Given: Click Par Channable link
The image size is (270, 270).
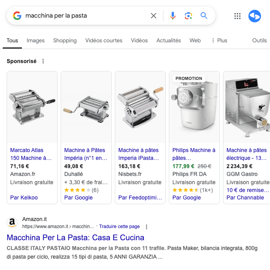Looking at the screenshot, I should click(245, 198).
